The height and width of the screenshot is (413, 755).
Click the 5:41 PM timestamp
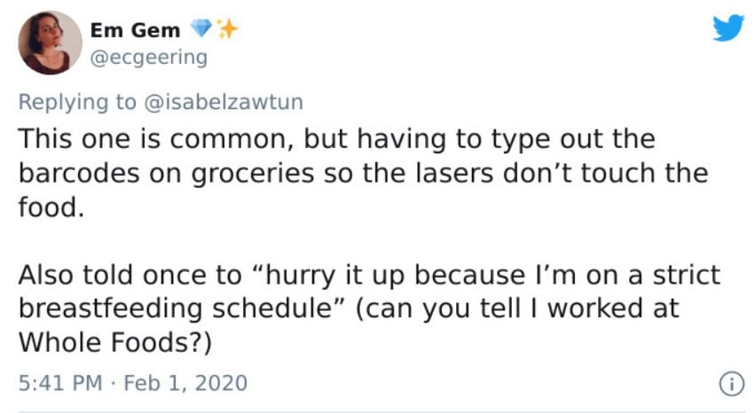(60, 383)
